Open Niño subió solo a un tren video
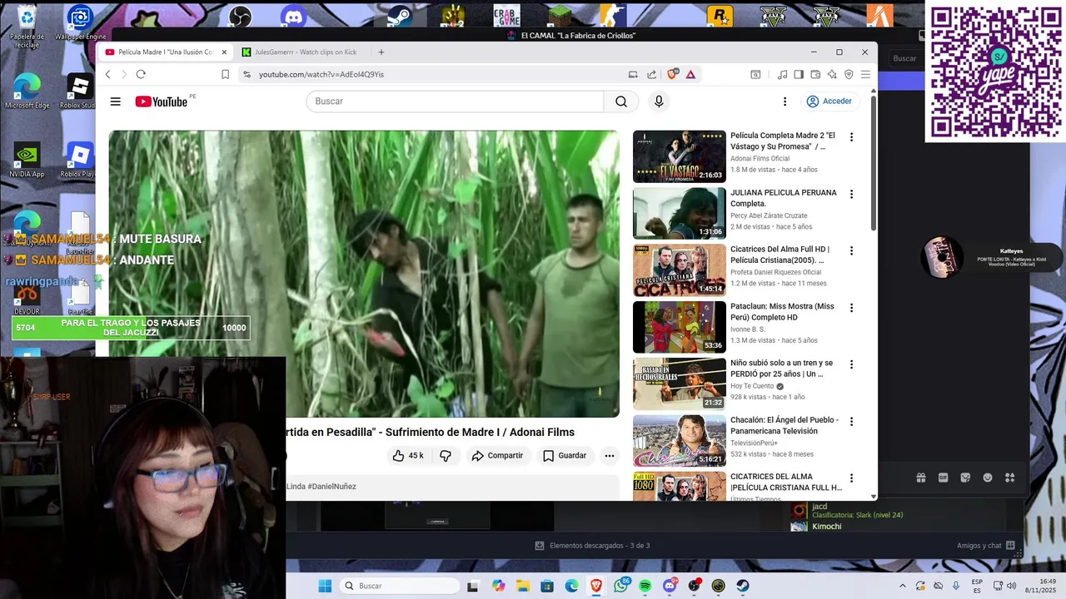Screen dimensions: 1066x599 coord(781,369)
